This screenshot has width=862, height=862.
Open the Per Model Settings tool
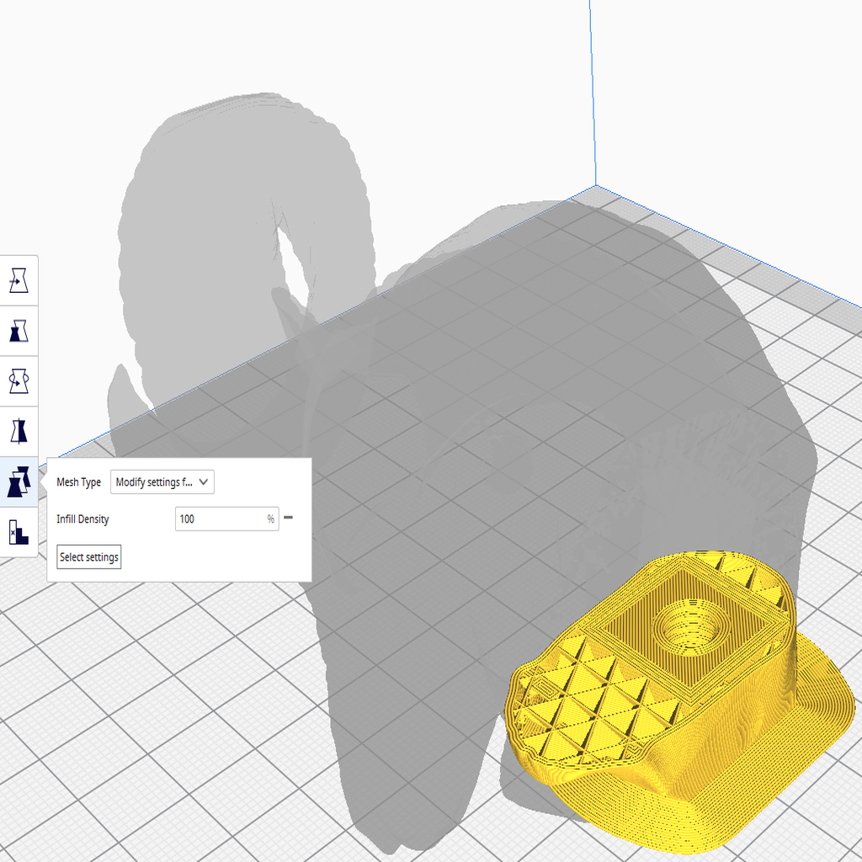click(x=19, y=480)
